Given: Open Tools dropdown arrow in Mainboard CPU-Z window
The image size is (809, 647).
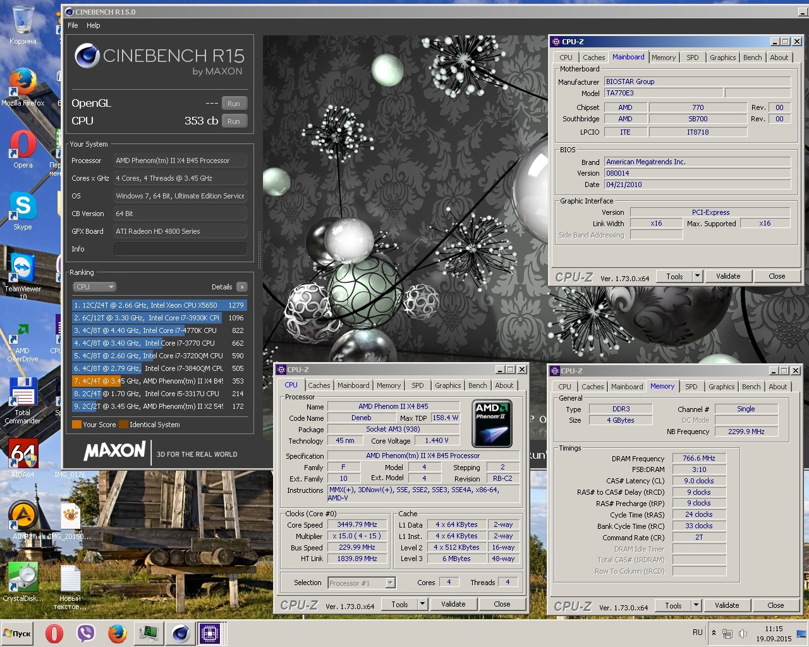Looking at the screenshot, I should coord(697,276).
